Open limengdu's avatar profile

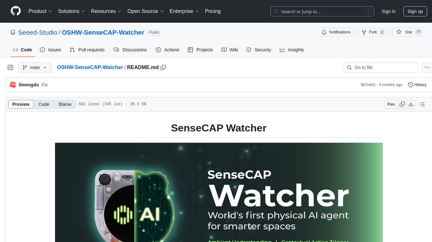[13, 85]
